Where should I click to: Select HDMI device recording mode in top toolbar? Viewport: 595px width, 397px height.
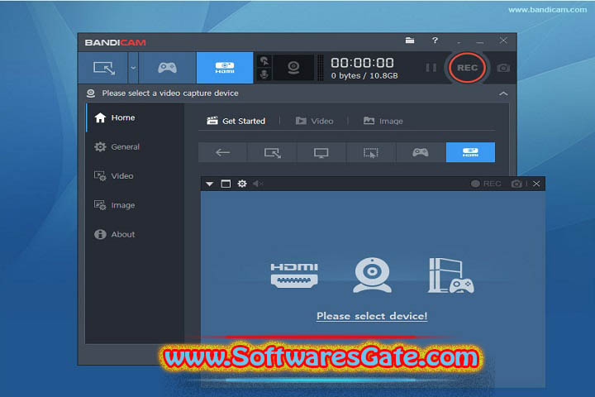(x=225, y=68)
